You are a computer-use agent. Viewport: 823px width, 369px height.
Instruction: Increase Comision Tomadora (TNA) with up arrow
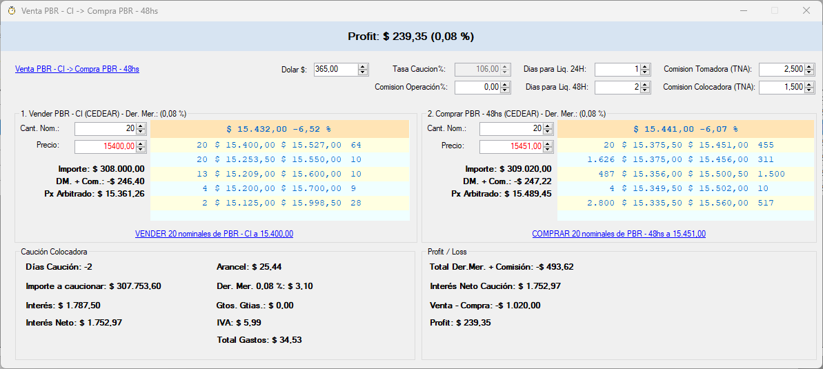point(810,67)
